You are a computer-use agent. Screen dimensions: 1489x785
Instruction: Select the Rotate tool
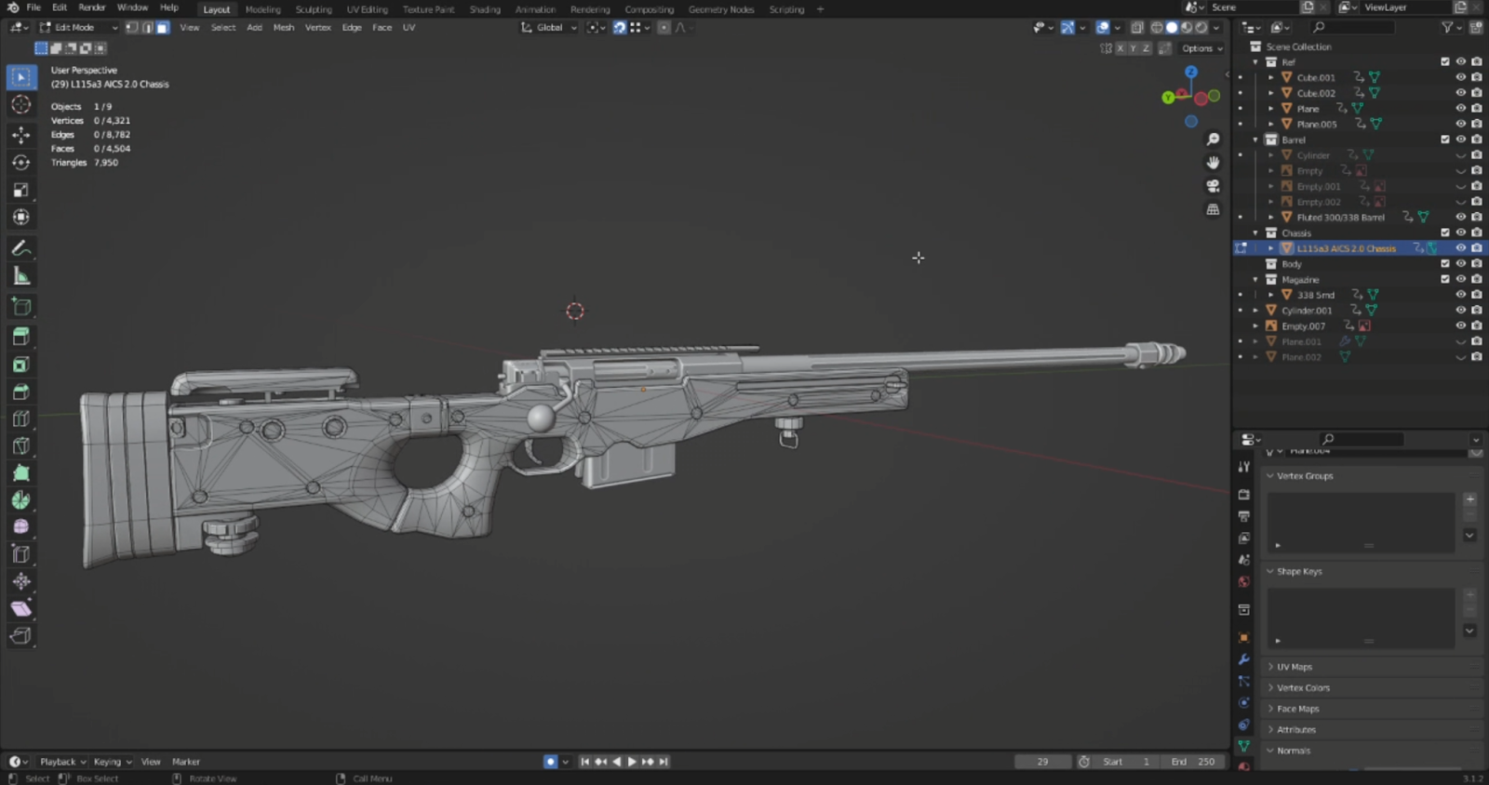pos(21,162)
